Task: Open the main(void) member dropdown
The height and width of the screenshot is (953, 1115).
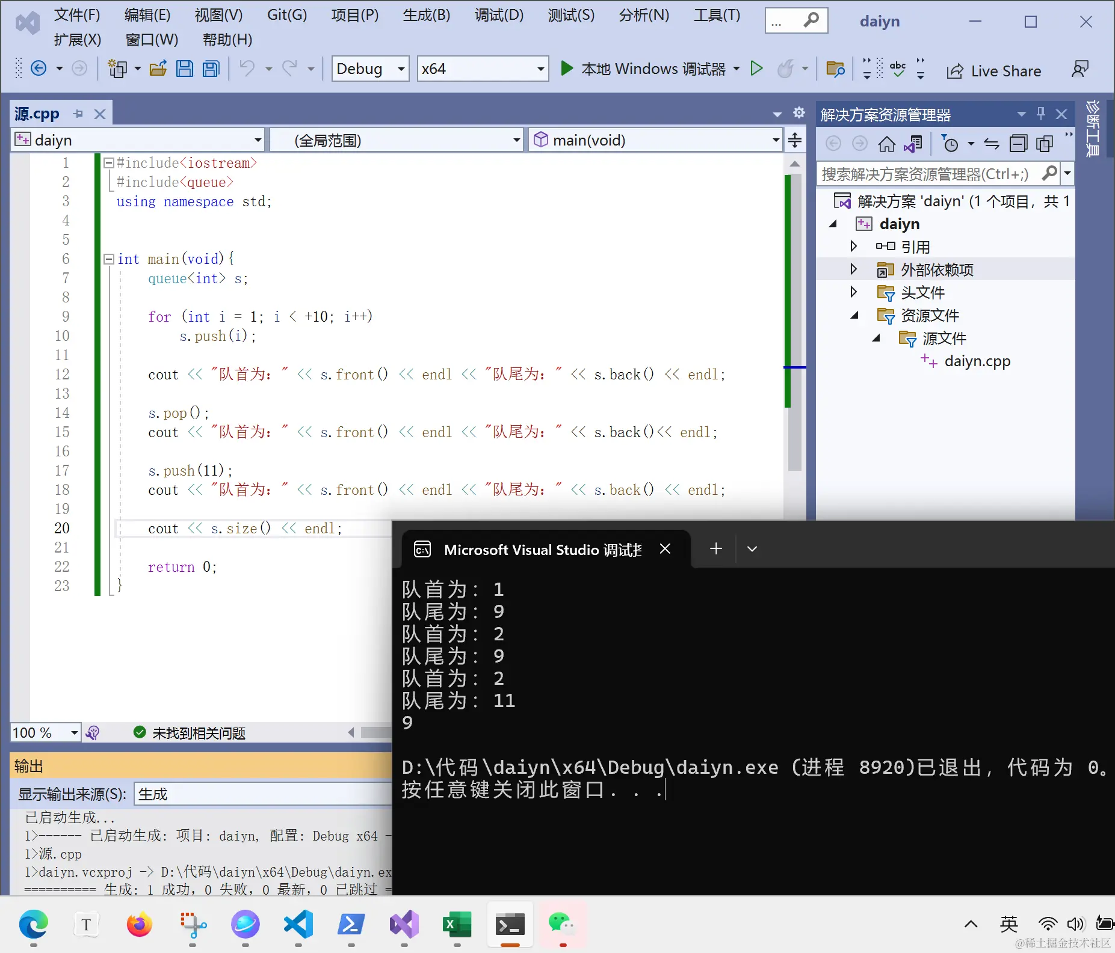Action: coord(655,140)
